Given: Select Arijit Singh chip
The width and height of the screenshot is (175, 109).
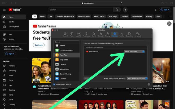Looking at the screenshot, I should click(x=113, y=16).
